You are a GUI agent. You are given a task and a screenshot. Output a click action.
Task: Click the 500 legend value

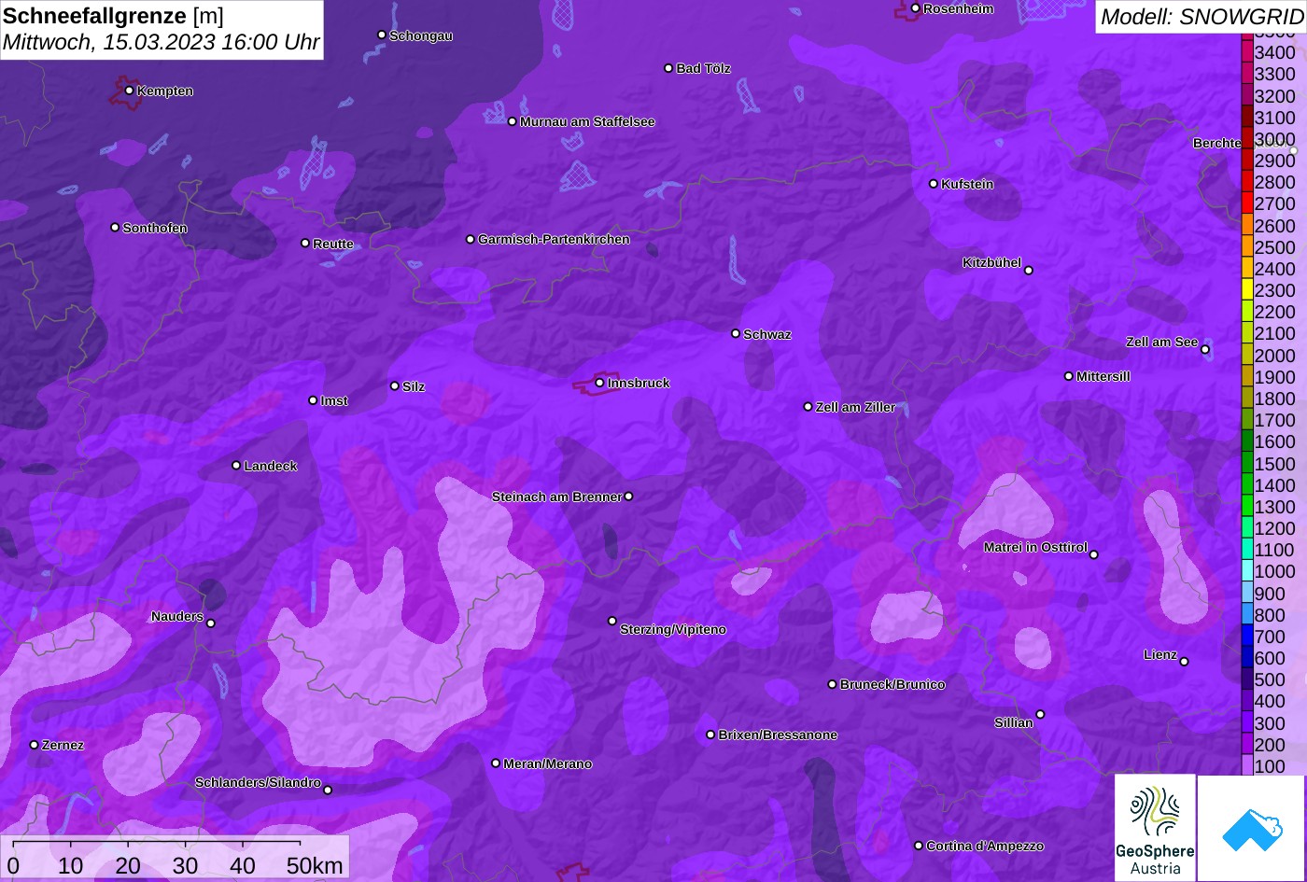pos(1270,679)
